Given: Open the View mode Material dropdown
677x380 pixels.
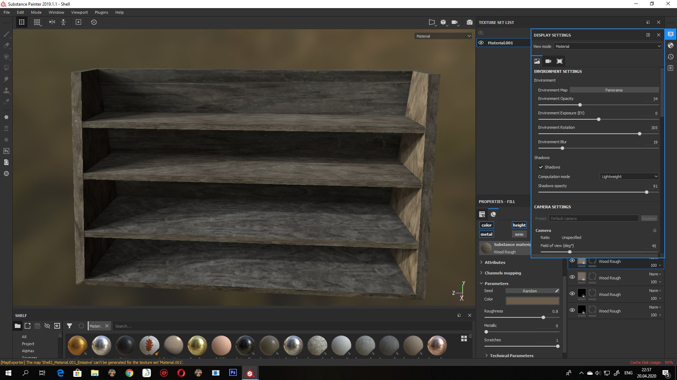Looking at the screenshot, I should 608,46.
